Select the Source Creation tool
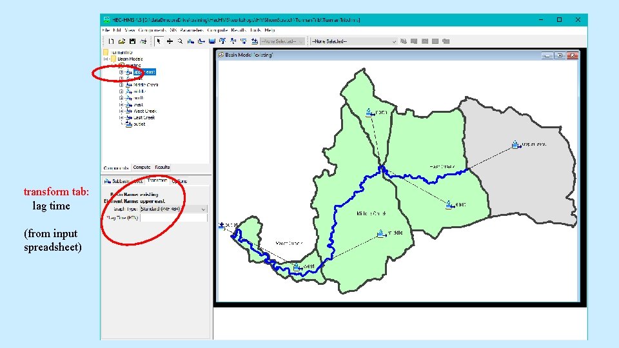The width and height of the screenshot is (619, 348). (x=244, y=41)
